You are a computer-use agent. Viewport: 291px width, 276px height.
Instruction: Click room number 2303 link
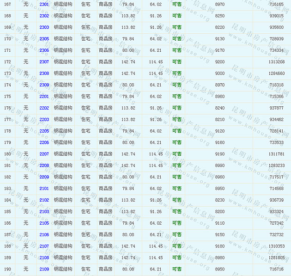click(x=44, y=27)
